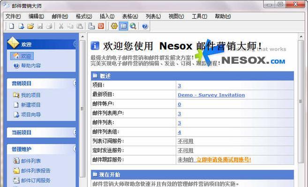
Task: Click the sidebar scrollbar up arrow
Action: tap(83, 36)
